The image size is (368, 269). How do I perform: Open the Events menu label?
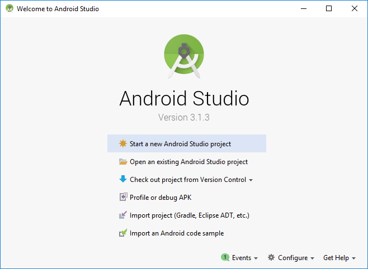(x=242, y=258)
